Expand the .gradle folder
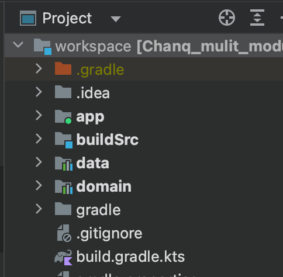 click(39, 69)
